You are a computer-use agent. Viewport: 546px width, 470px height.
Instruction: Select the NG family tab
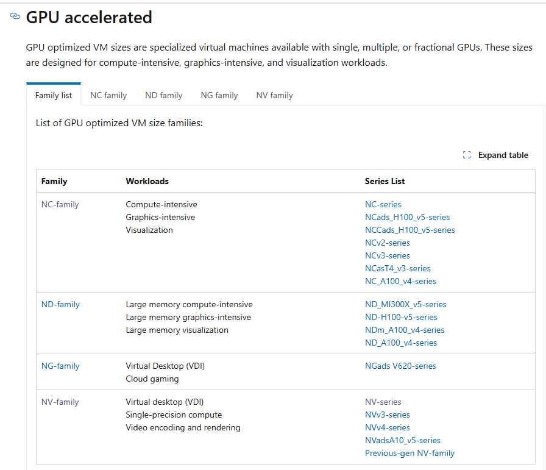point(219,95)
